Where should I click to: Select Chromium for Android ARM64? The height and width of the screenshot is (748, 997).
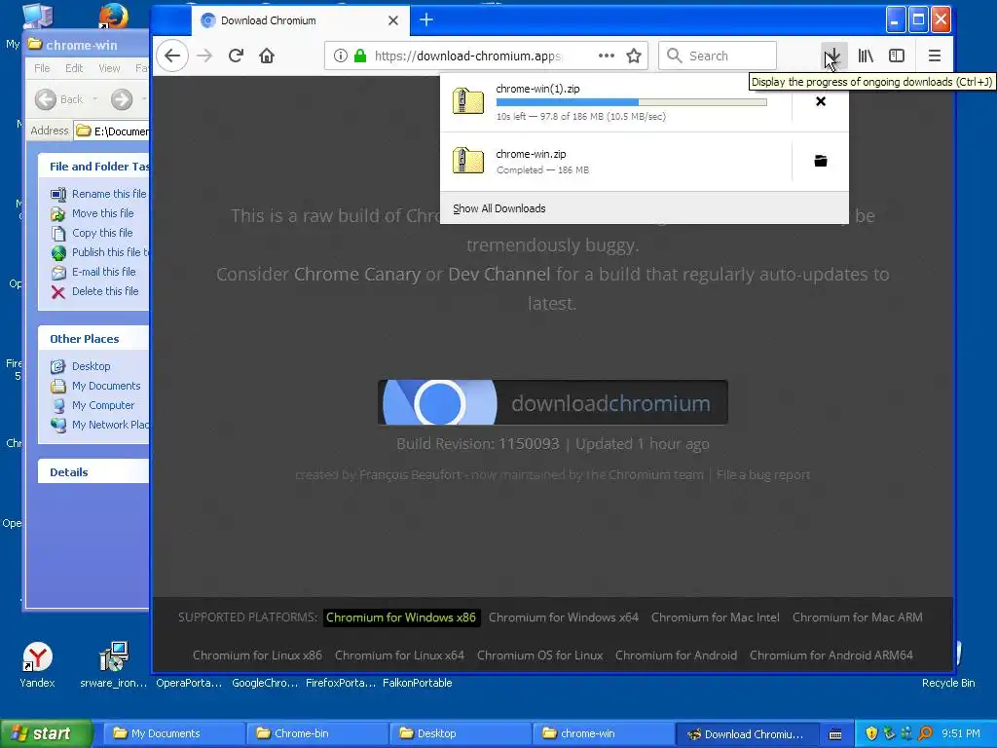point(831,655)
